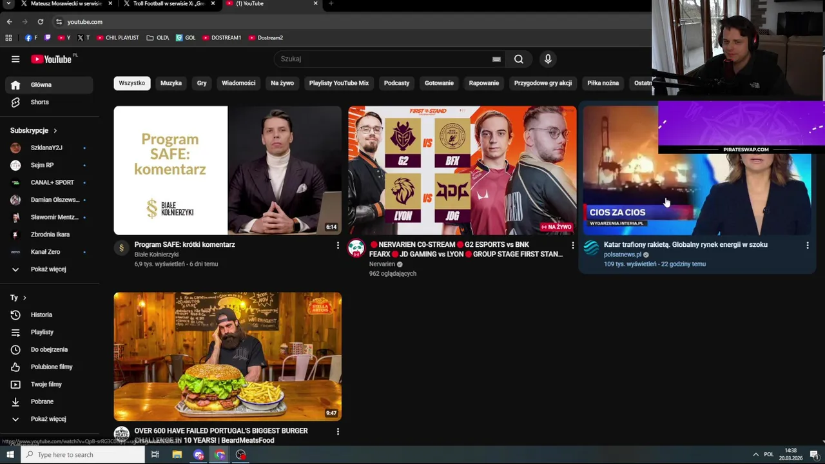
Task: Select the Rapowanie filter chip
Action: click(x=484, y=83)
